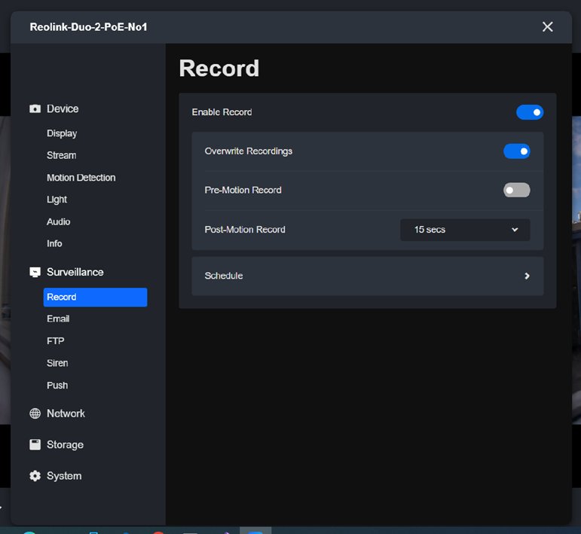Click the Schedule row label

click(224, 276)
